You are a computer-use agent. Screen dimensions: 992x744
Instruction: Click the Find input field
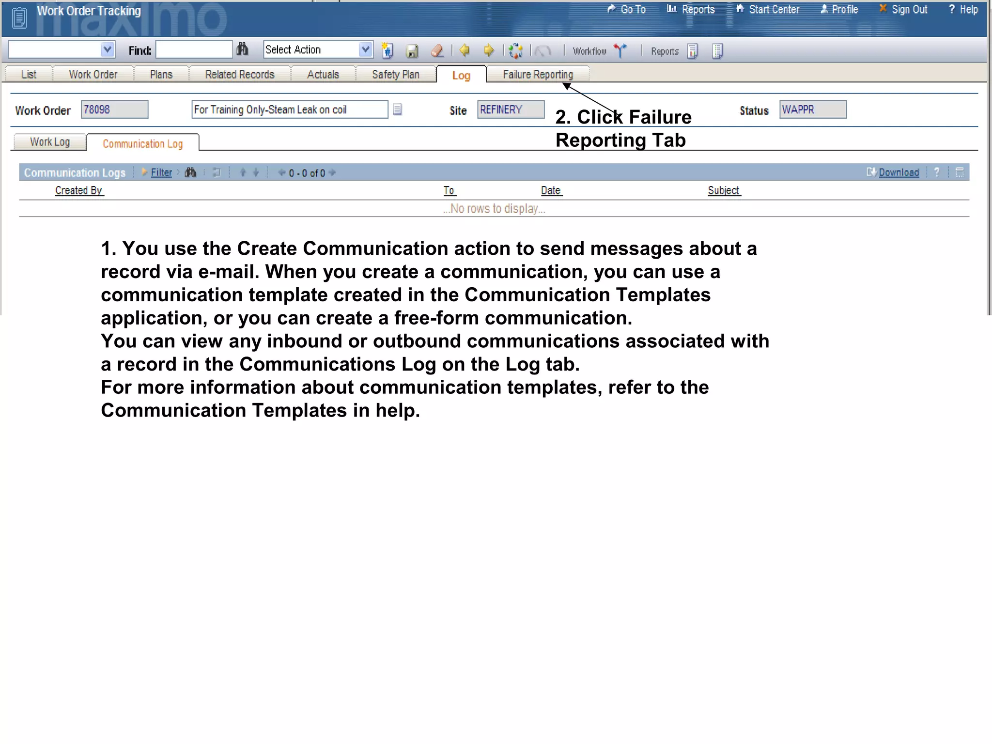tap(194, 49)
